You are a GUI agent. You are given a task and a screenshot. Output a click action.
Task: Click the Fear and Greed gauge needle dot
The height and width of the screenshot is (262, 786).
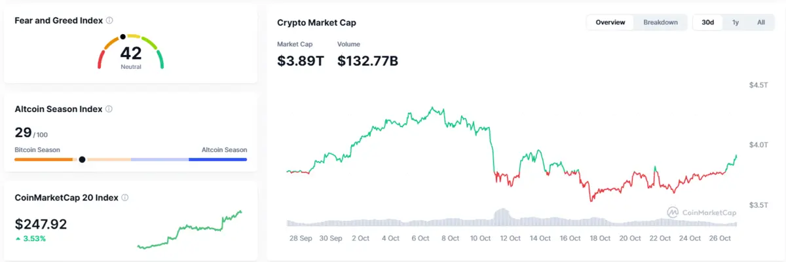[122, 37]
